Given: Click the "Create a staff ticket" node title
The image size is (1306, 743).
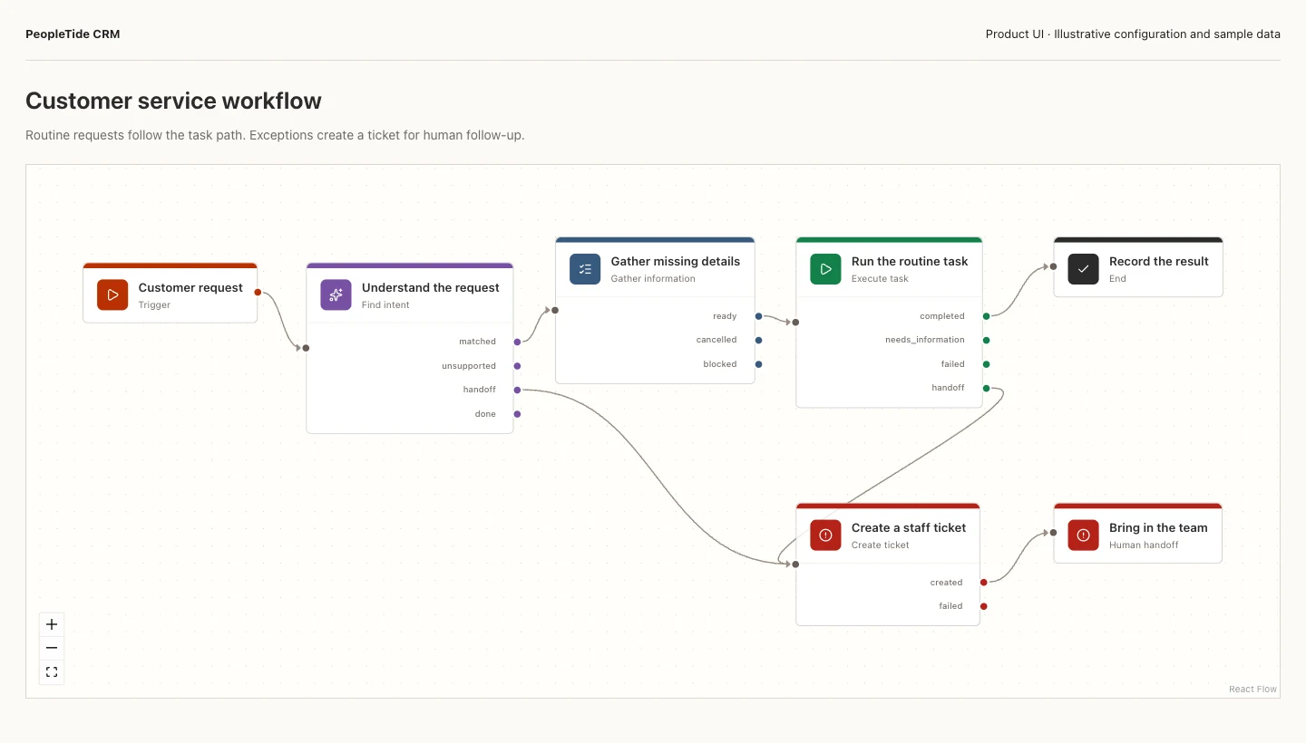Looking at the screenshot, I should coord(909,527).
